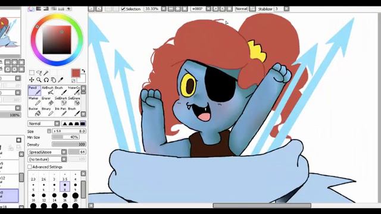Swap foreground and background colors arrow
381x214 pixels.
(83, 71)
